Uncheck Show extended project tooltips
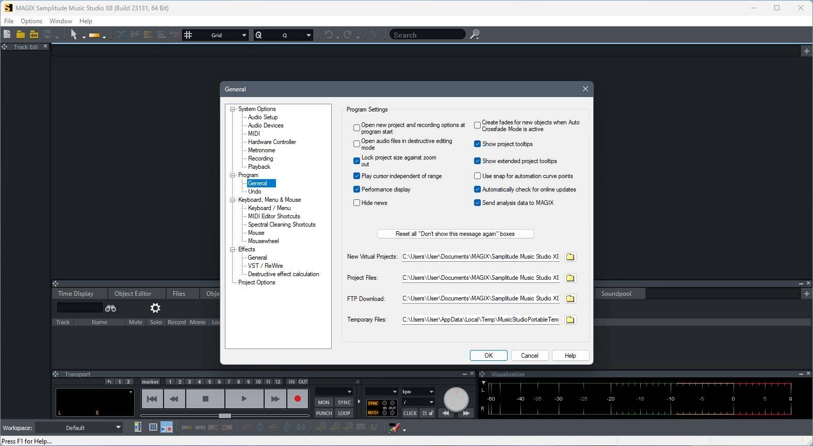 tap(477, 161)
